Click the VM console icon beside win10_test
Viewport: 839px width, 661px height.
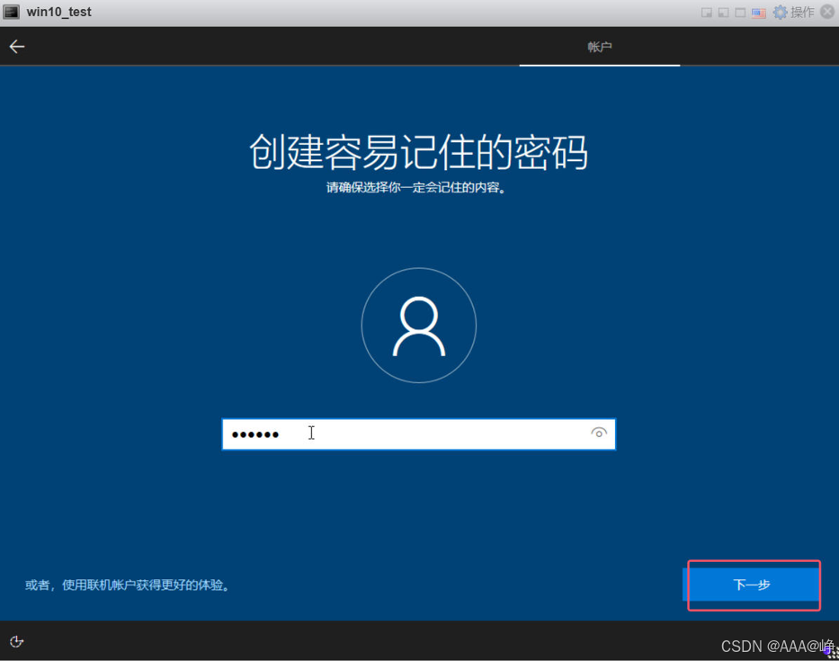pos(11,12)
